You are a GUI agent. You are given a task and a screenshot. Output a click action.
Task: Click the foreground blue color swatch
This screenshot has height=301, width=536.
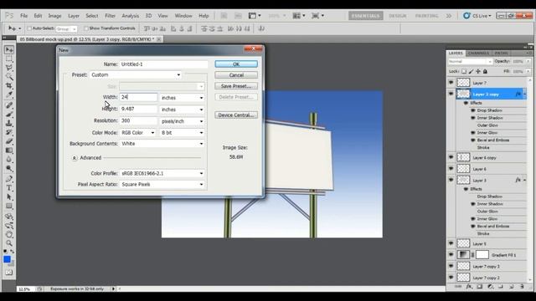[7, 259]
